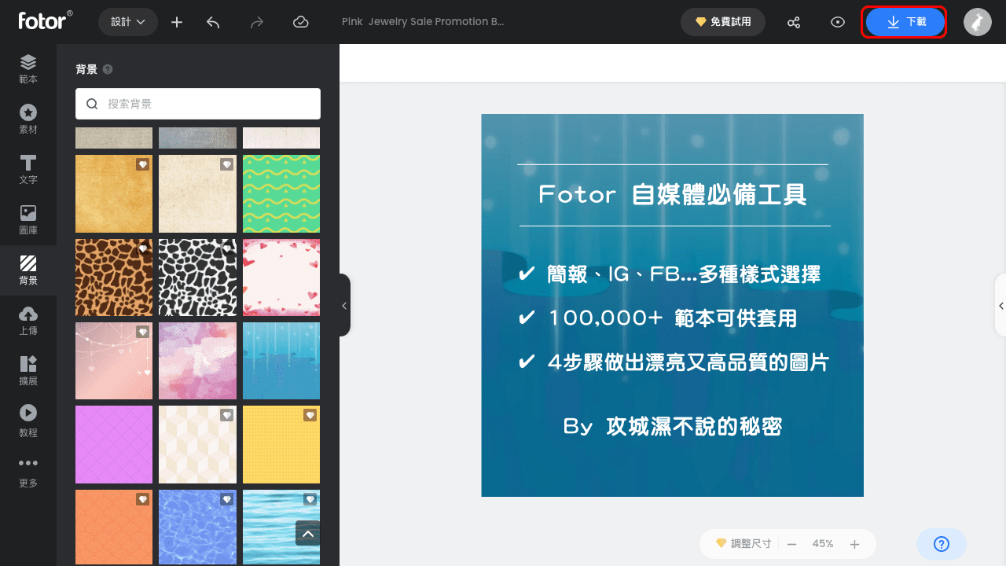
Task: Open the 圖庫 image library panel
Action: click(x=28, y=220)
